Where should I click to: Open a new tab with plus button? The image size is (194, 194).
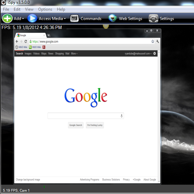click(48, 35)
